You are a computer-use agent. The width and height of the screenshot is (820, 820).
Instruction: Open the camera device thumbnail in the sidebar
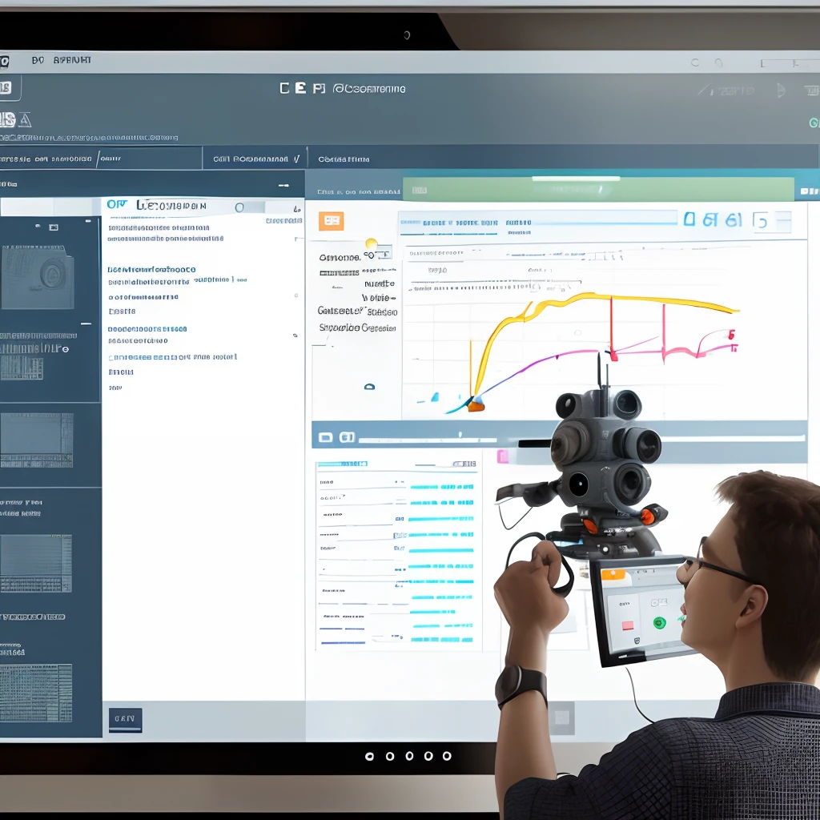(x=37, y=277)
